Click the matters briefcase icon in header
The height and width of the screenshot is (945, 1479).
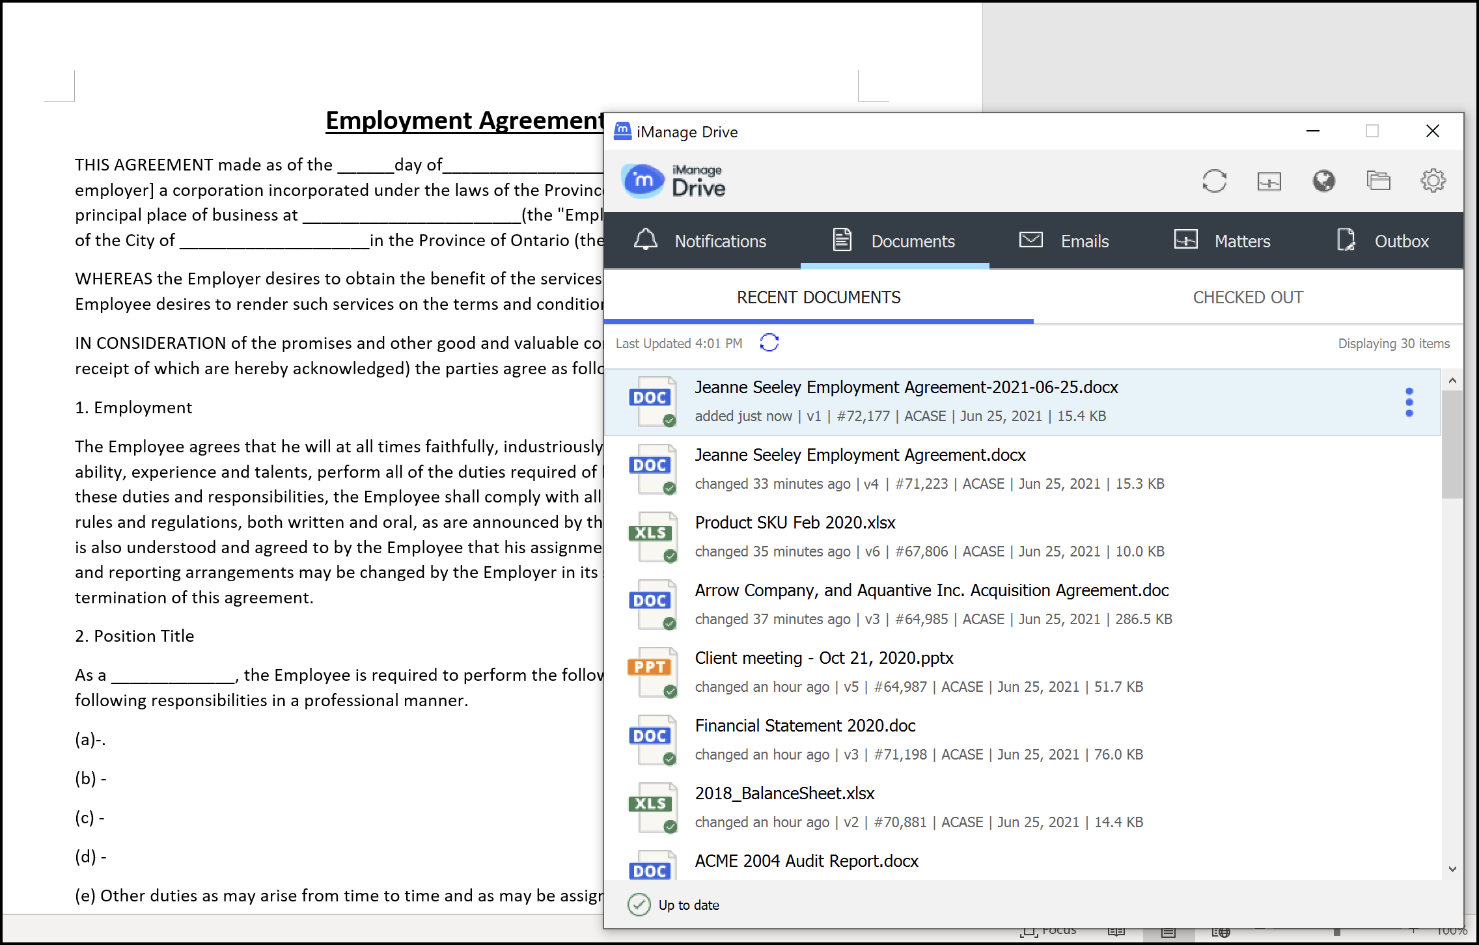(1269, 181)
